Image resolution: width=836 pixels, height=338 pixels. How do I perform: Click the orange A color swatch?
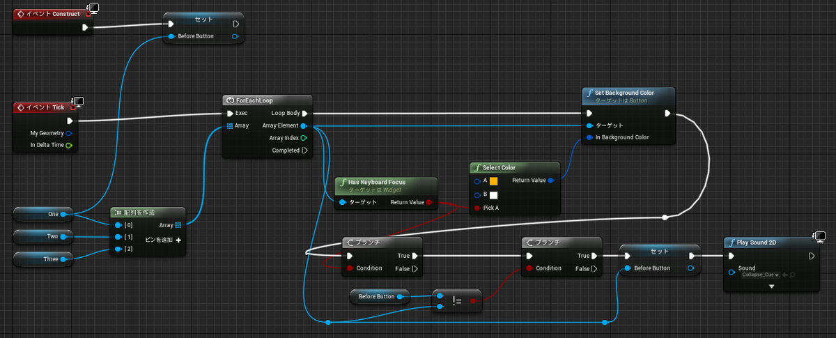pyautogui.click(x=493, y=181)
